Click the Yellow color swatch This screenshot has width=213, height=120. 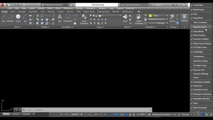[x=150, y=16]
